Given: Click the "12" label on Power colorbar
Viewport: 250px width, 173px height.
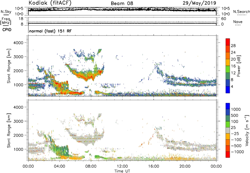Looking at the screenshot, I should click(233, 73).
